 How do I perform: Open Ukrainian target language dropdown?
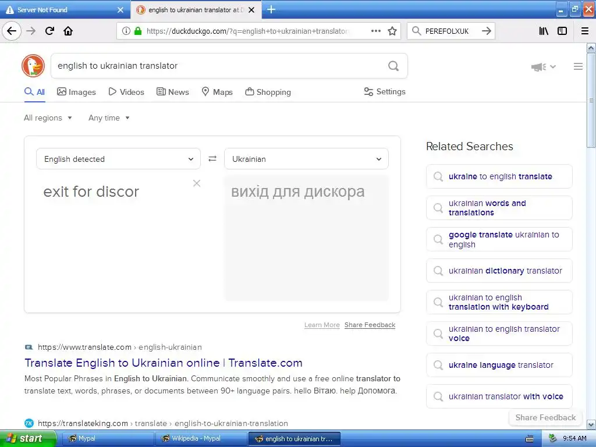(306, 159)
